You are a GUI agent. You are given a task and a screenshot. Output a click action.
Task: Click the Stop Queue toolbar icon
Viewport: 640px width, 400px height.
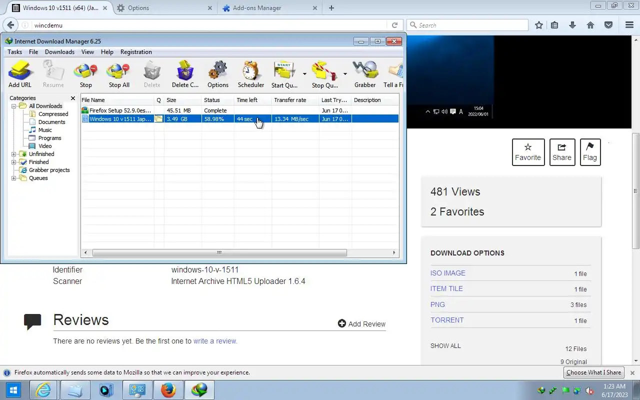[x=325, y=74]
